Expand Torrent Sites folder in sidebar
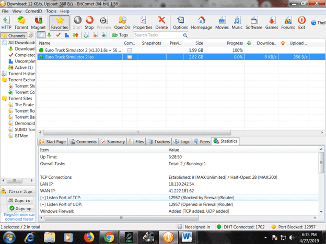Viewport: 326px width, 244px height. 17,99
